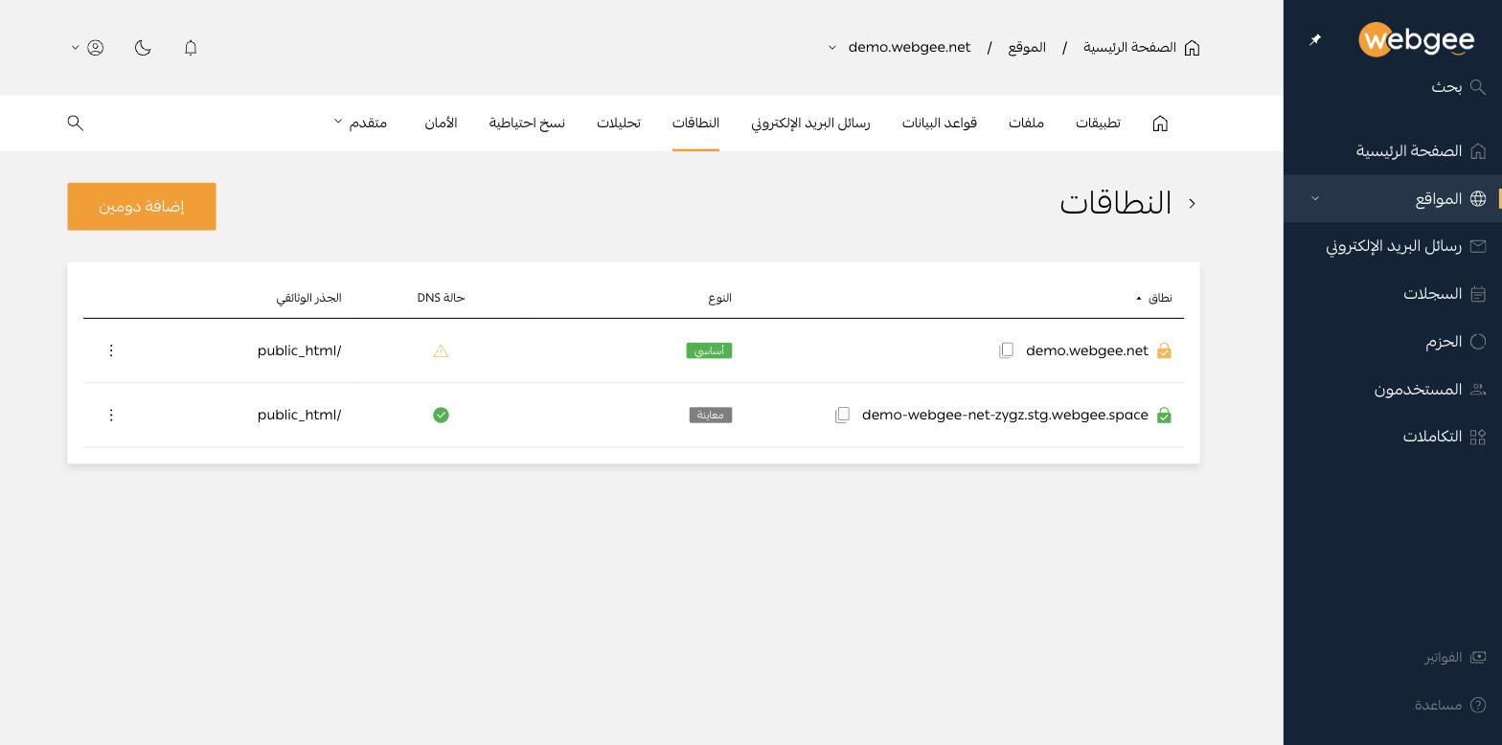Open the رسائل البريد الإلكتروني tab in site navigation
The width and height of the screenshot is (1502, 745).
(x=810, y=123)
